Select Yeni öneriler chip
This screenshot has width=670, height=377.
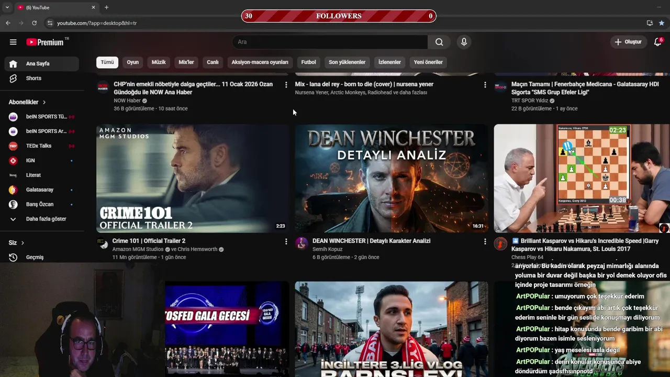(428, 62)
